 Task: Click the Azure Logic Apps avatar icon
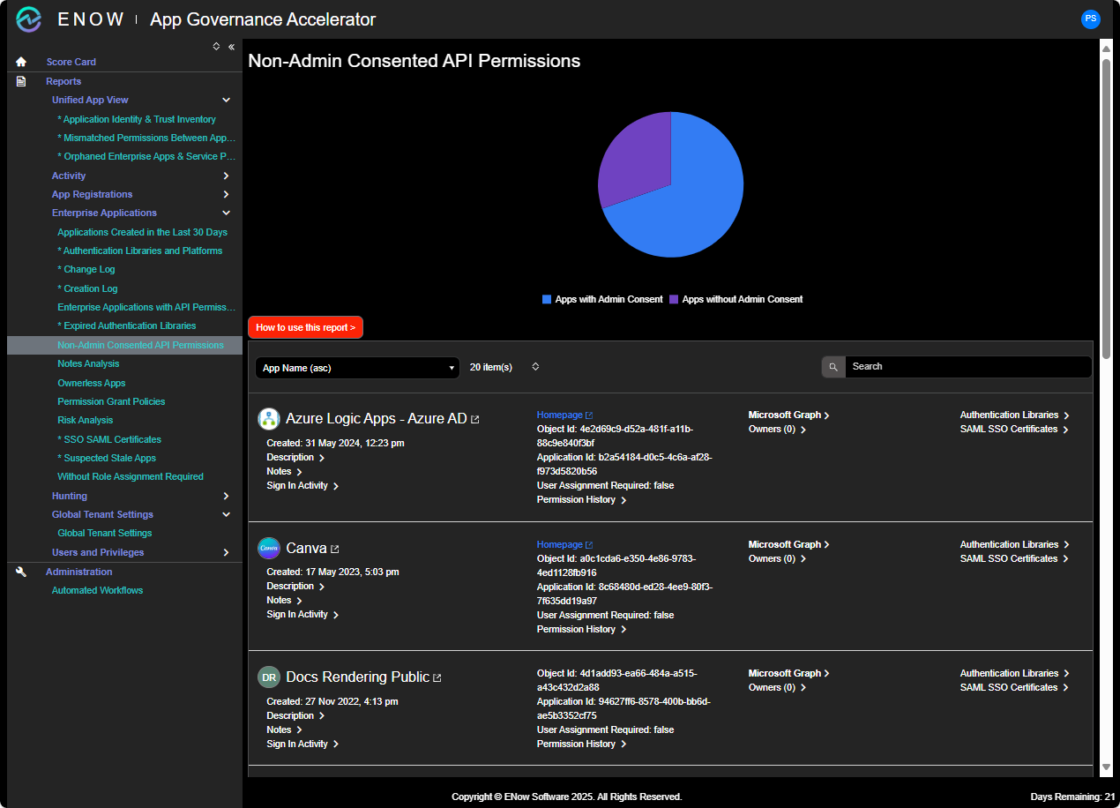[269, 418]
